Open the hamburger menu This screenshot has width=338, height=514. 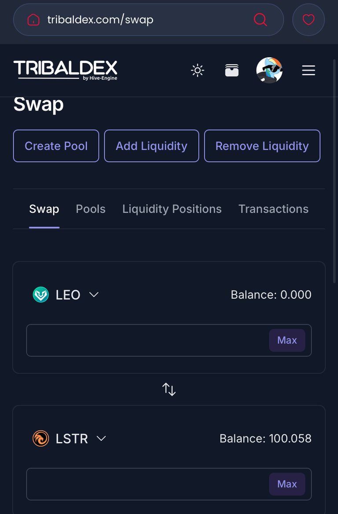coord(309,70)
